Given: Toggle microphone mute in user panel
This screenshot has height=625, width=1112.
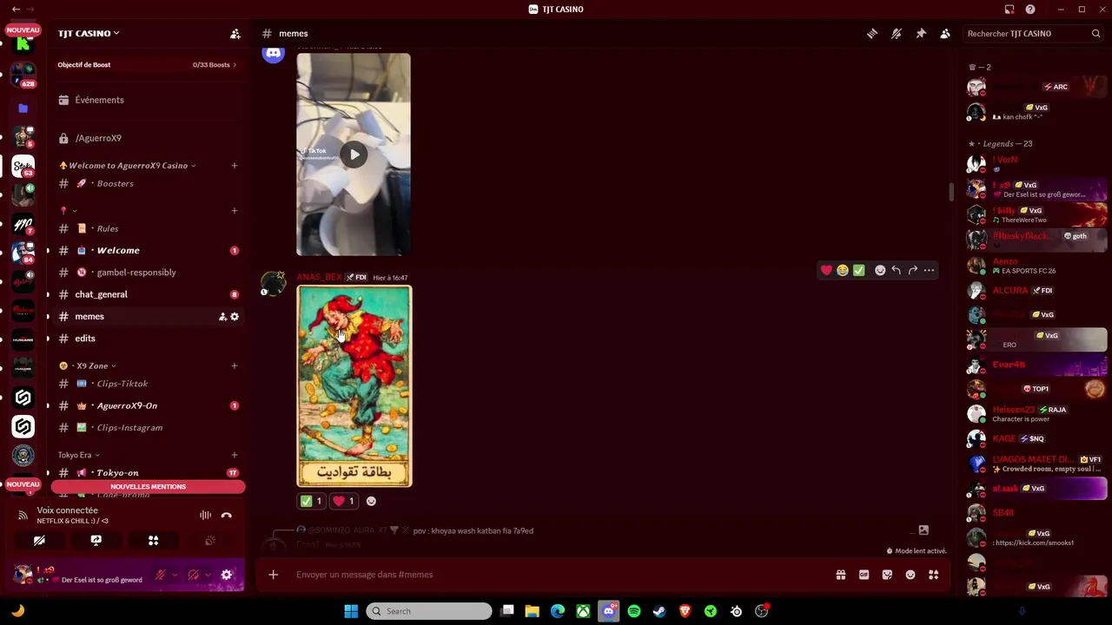Looking at the screenshot, I should (161, 575).
